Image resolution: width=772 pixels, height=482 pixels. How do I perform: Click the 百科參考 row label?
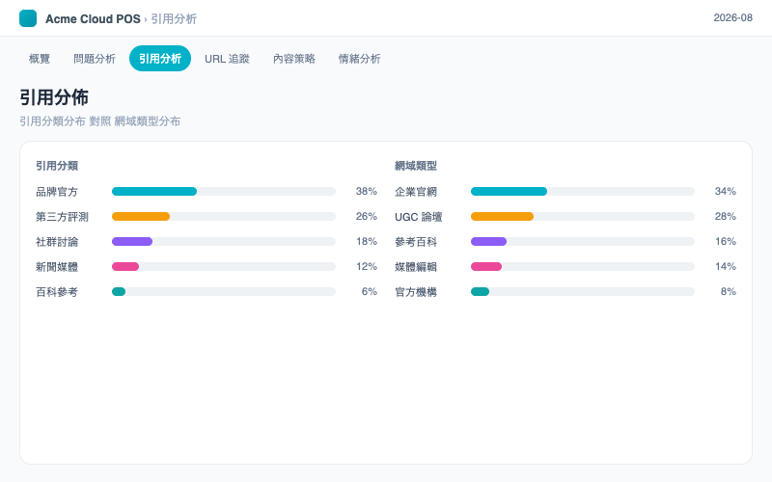57,292
